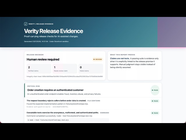Click the "Command completed successfully" result line
186x140 pixels.
[x=59, y=116]
